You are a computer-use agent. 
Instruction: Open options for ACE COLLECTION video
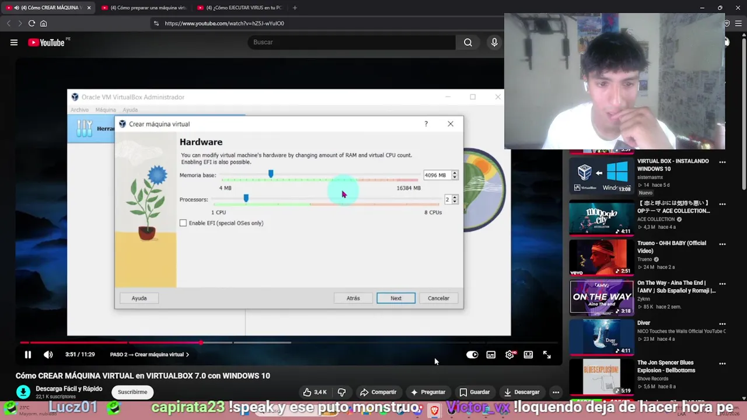[x=722, y=204]
